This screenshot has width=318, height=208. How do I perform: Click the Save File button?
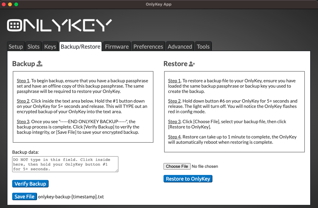pyautogui.click(x=25, y=196)
